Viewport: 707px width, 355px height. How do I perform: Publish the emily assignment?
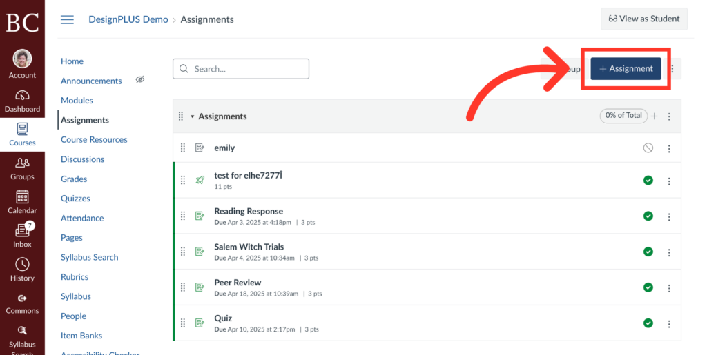pos(648,148)
